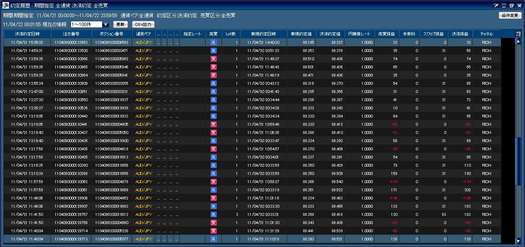Click the 条件変更 button
Screen dimensions: 525x247
(x=510, y=16)
